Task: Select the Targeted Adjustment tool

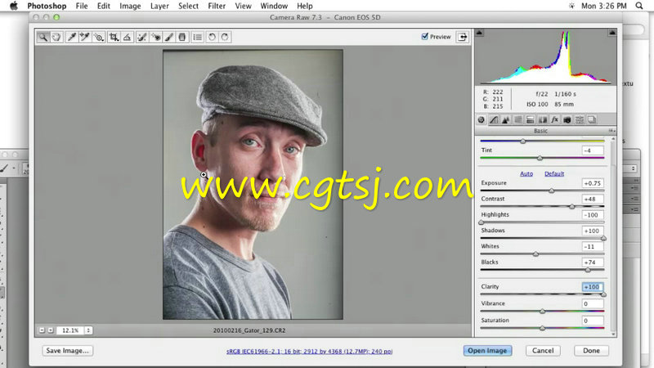Action: tap(99, 37)
